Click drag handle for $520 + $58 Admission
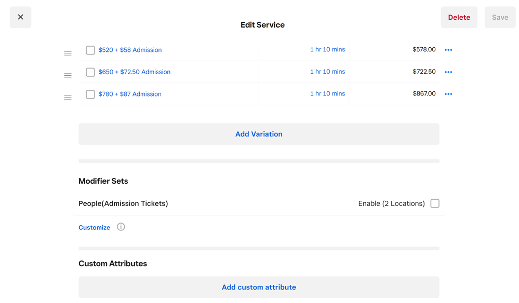Screen dimensions: 519x303 tap(68, 53)
